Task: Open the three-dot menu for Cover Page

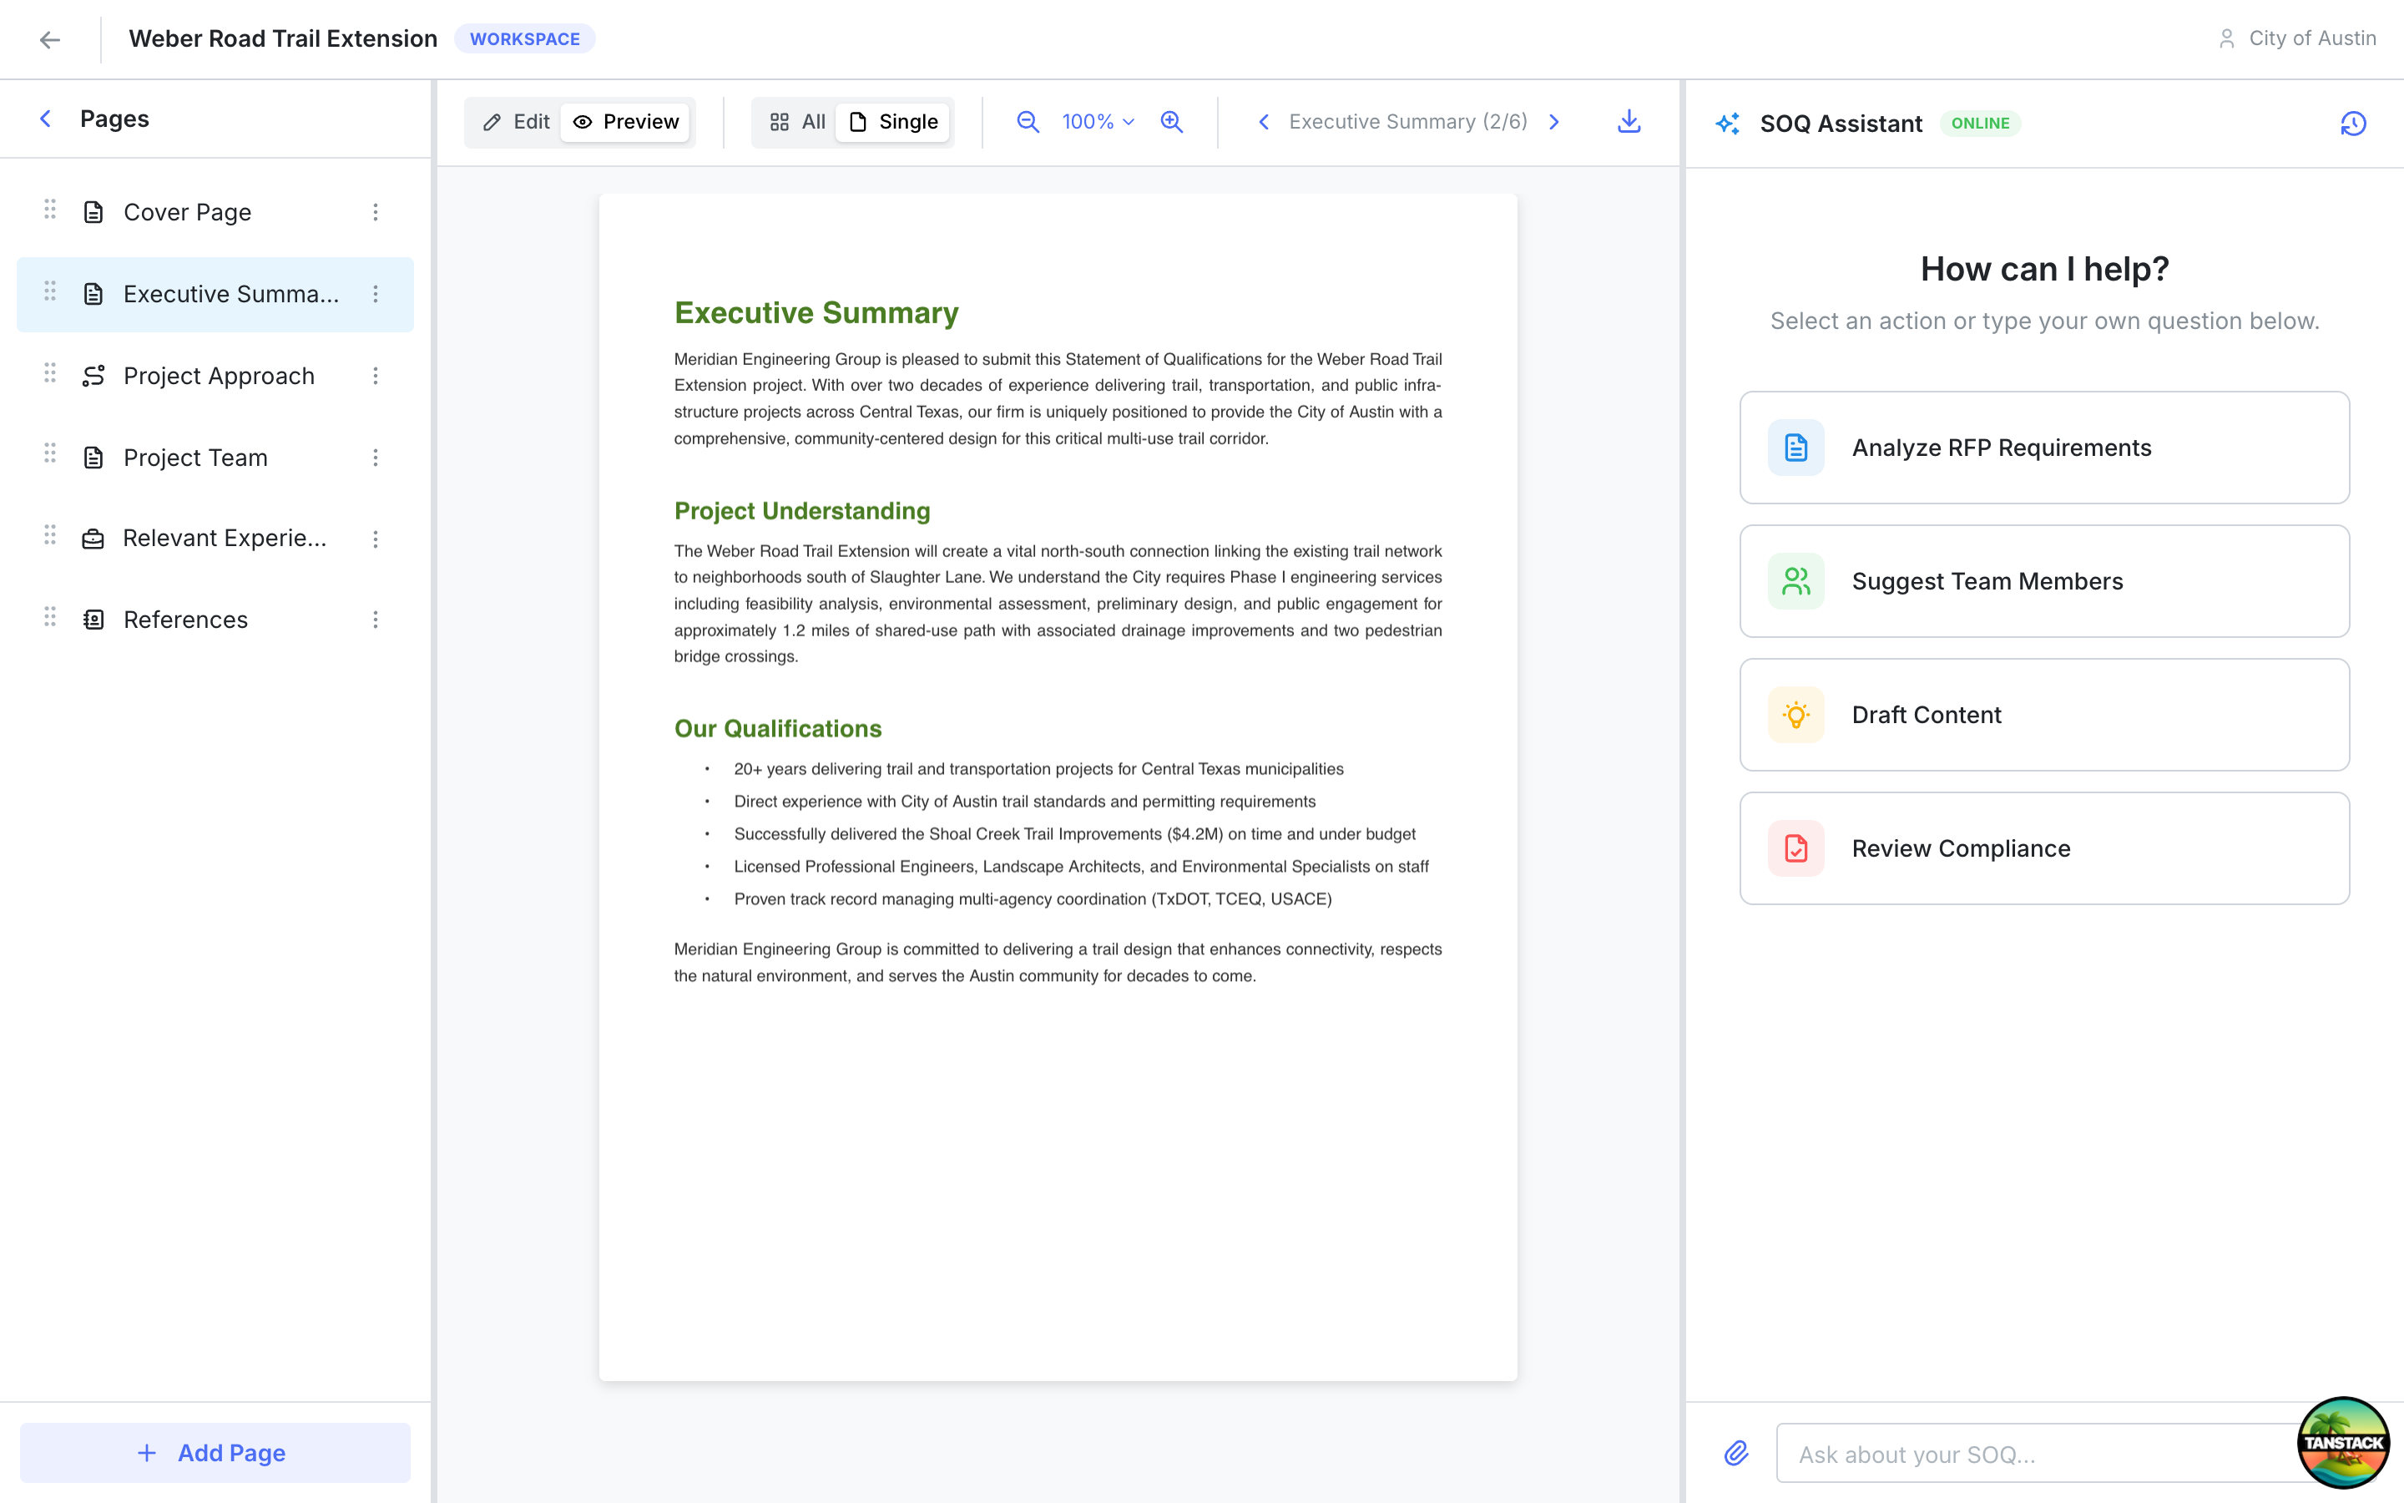Action: [376, 212]
